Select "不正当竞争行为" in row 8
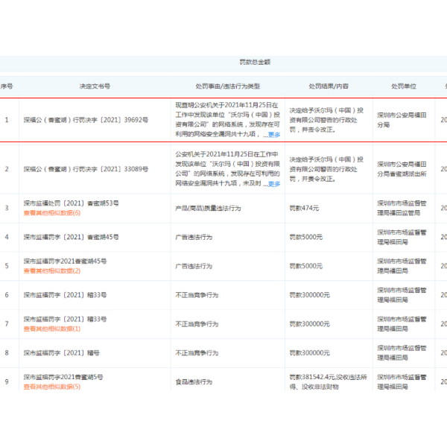The height and width of the screenshot is (447, 447). tap(197, 353)
